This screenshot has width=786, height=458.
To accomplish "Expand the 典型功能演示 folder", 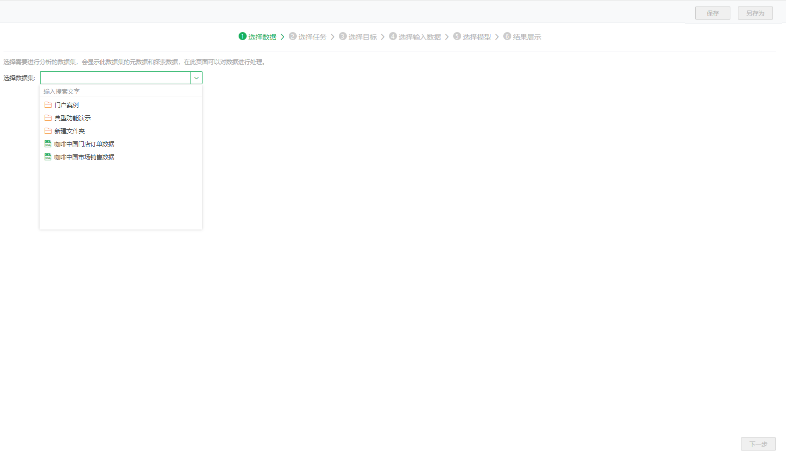I will [x=73, y=118].
